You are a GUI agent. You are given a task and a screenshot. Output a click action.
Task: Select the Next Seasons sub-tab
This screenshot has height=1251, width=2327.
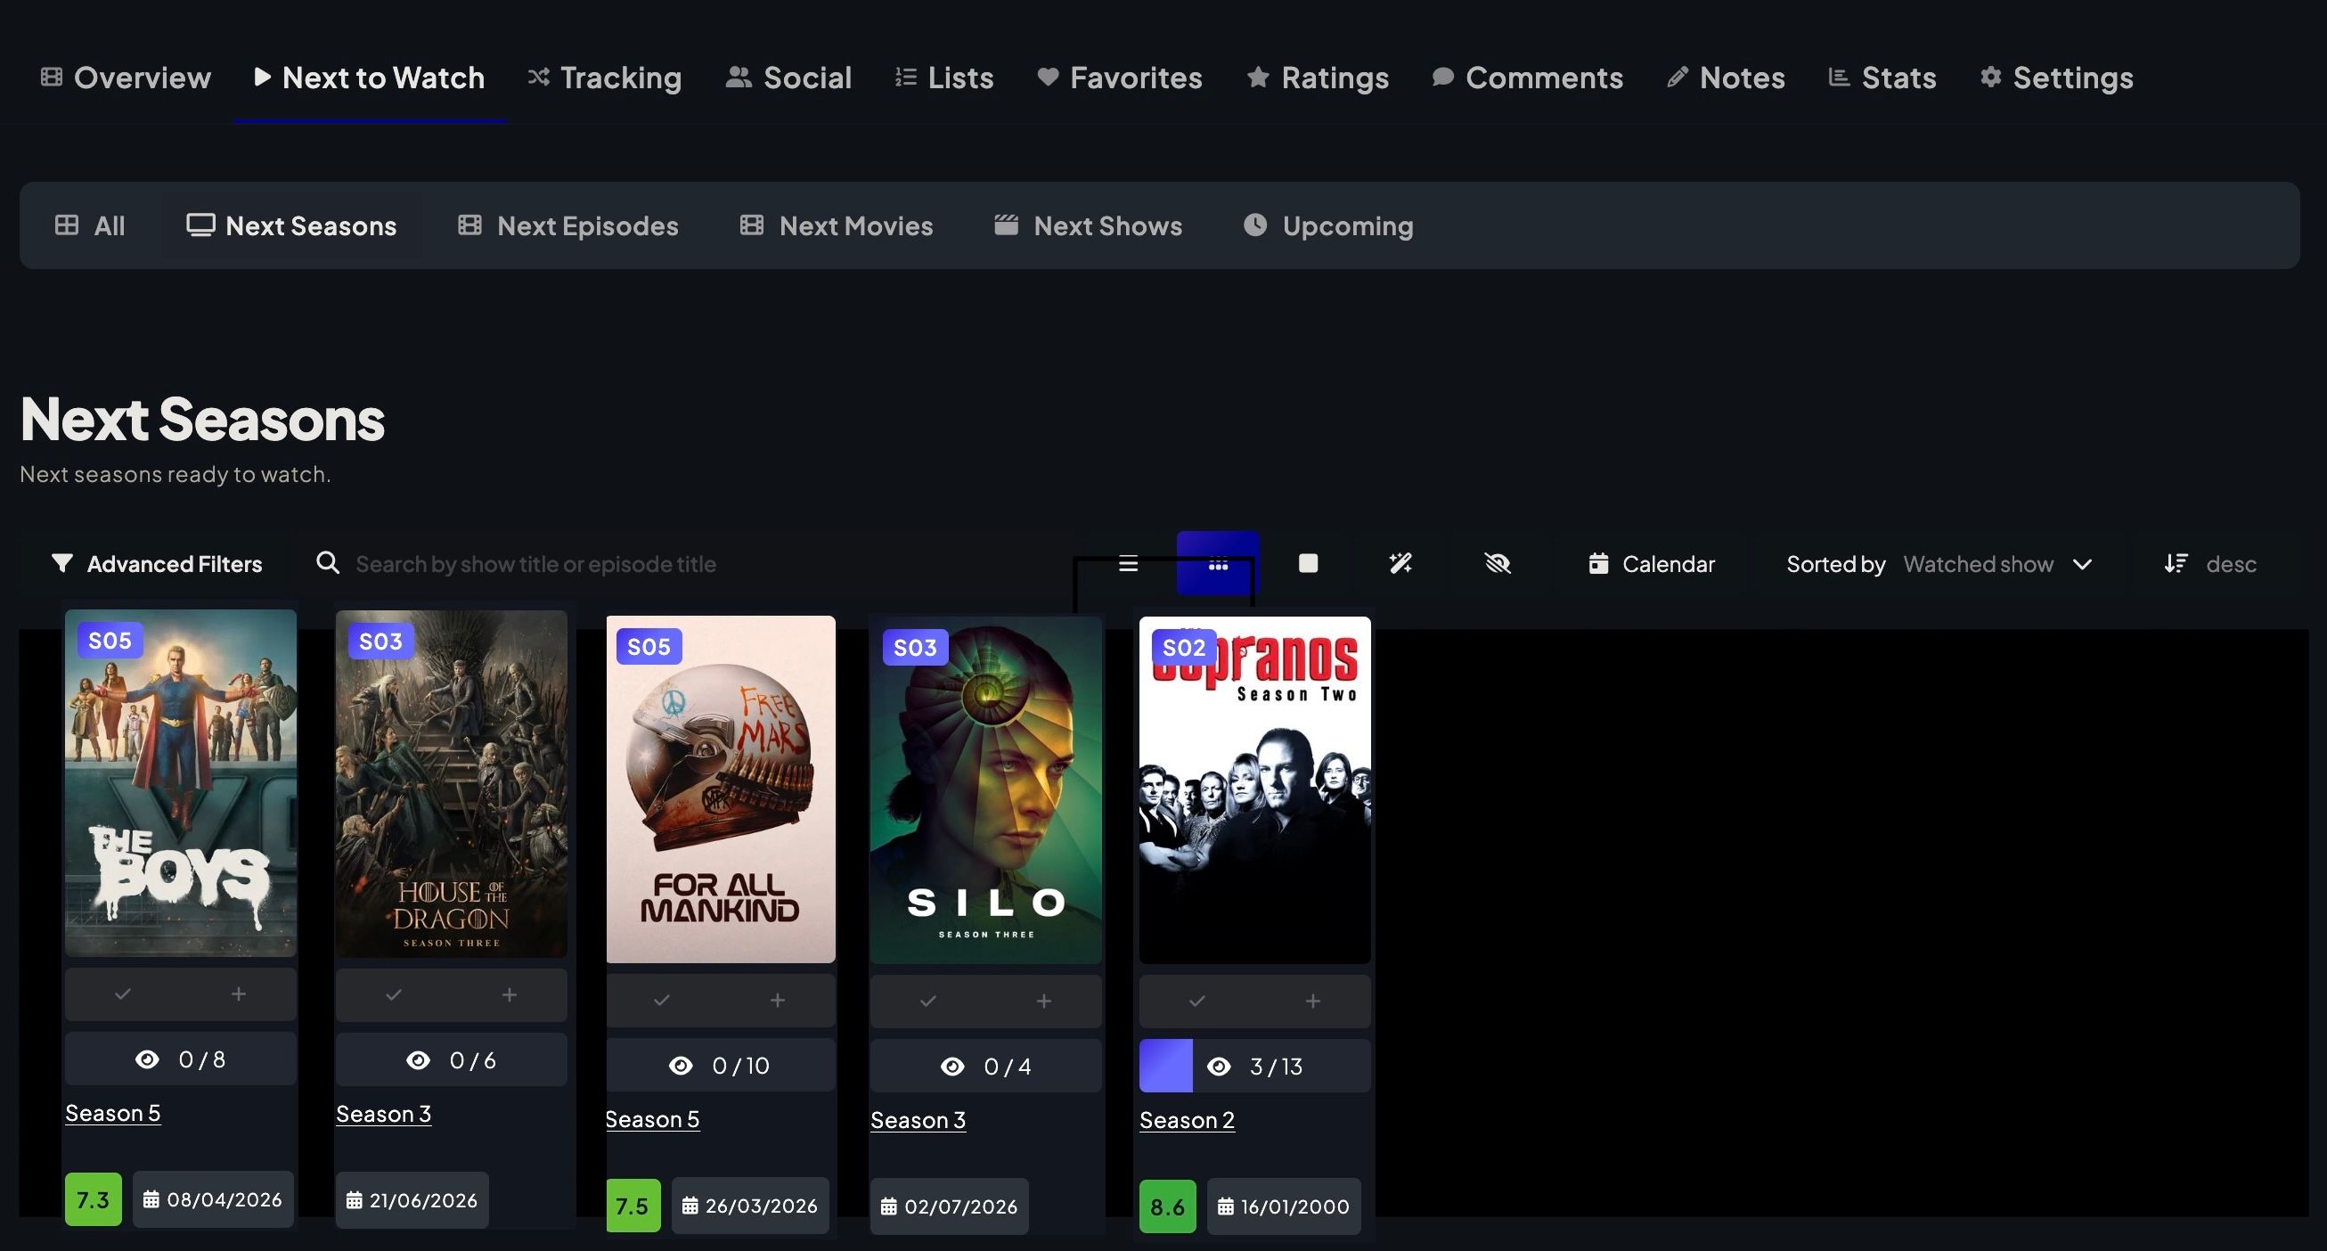pyautogui.click(x=292, y=225)
